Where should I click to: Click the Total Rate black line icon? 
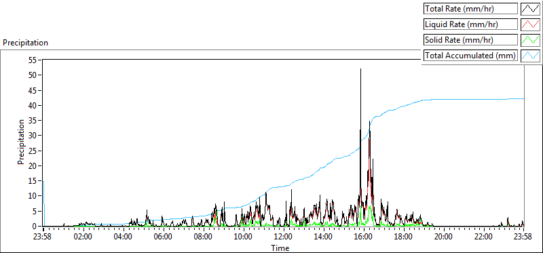coord(531,9)
